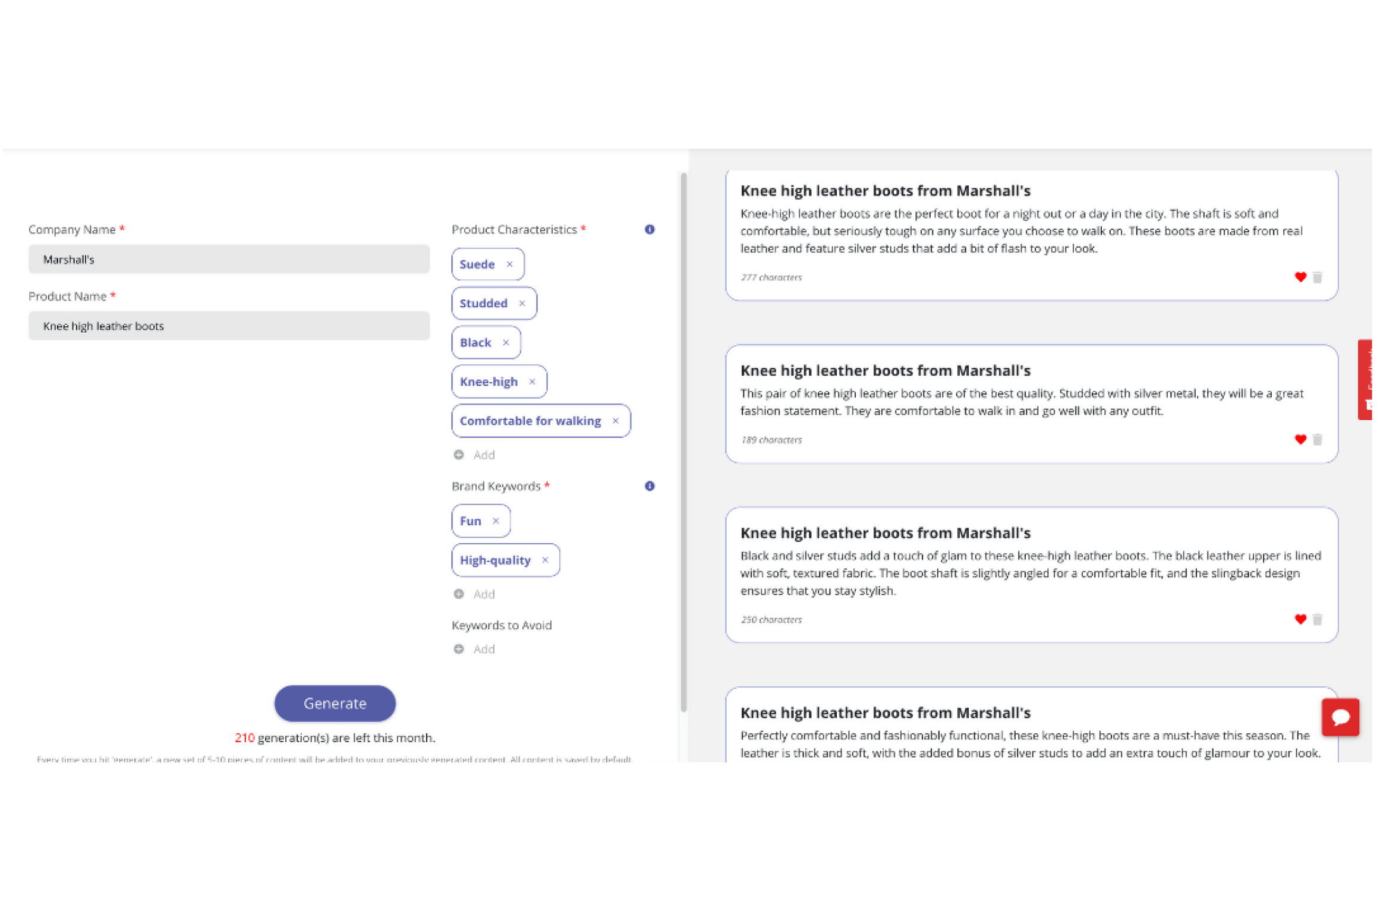Click the Generate button

tap(335, 704)
